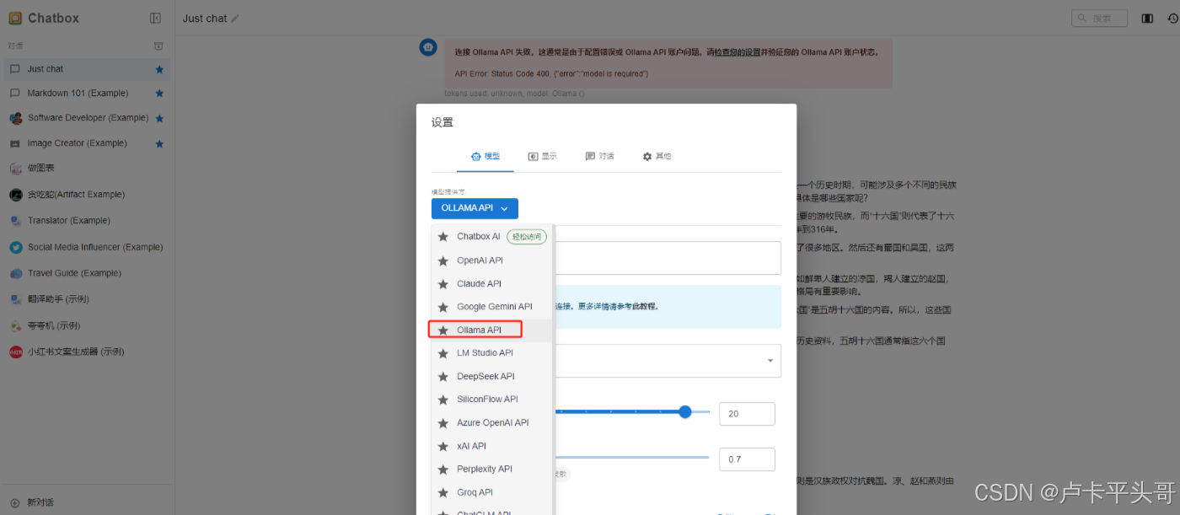Screen dimensions: 1180x515
Task: Choose Claude API provider
Action: pyautogui.click(x=492, y=284)
